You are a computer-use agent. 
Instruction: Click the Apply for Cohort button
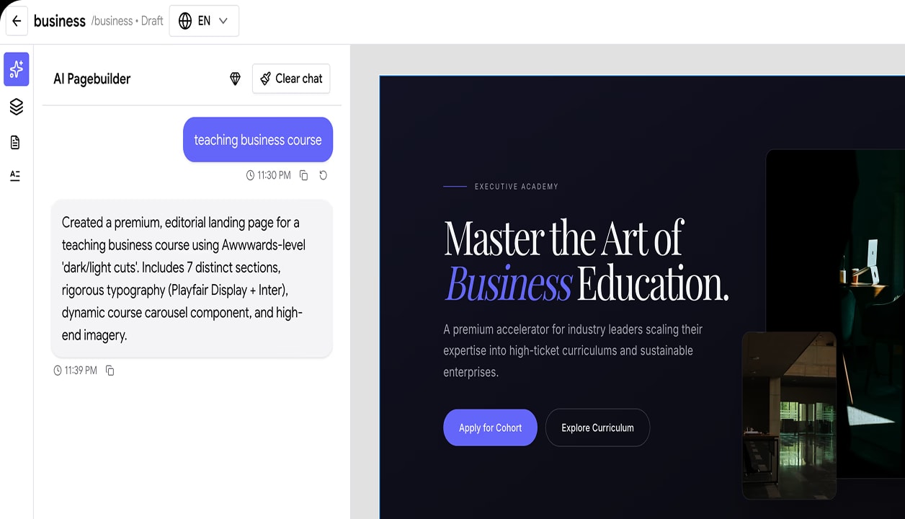pos(490,427)
